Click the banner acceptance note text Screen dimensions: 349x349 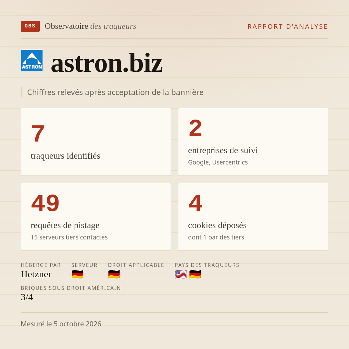click(x=115, y=92)
